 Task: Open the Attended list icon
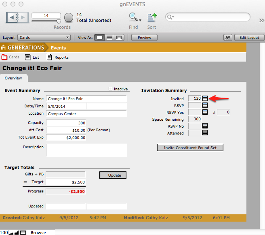coord(205,133)
